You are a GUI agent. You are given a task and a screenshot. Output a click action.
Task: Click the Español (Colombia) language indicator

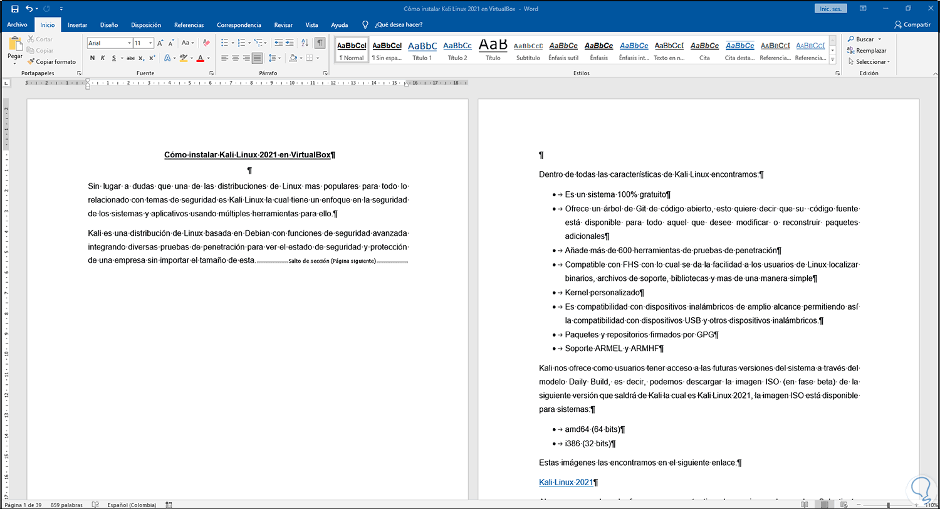[x=131, y=504]
